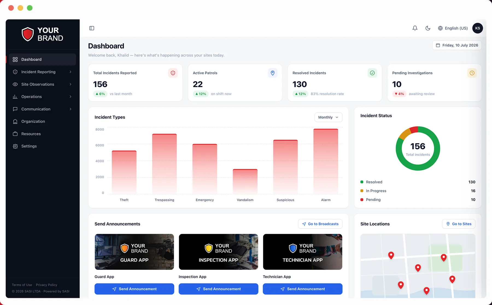This screenshot has width=492, height=305.
Task: Send Announcement for Inspection App
Action: pyautogui.click(x=218, y=289)
